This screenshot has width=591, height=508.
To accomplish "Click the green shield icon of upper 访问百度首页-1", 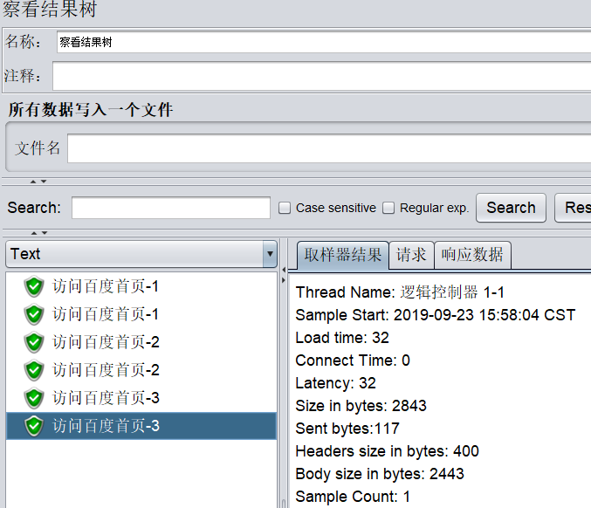I will tap(34, 286).
